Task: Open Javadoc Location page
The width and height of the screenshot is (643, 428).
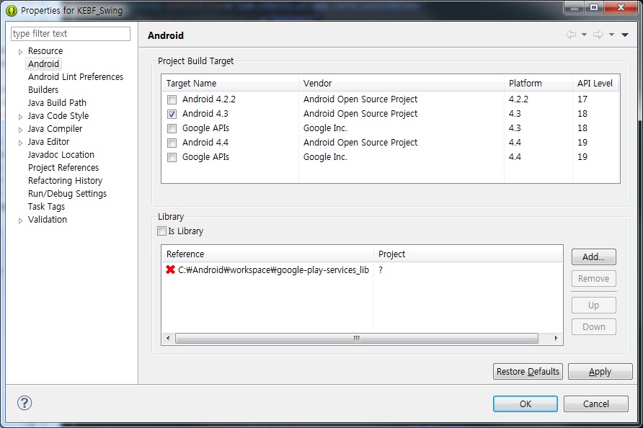Action: pyautogui.click(x=61, y=154)
